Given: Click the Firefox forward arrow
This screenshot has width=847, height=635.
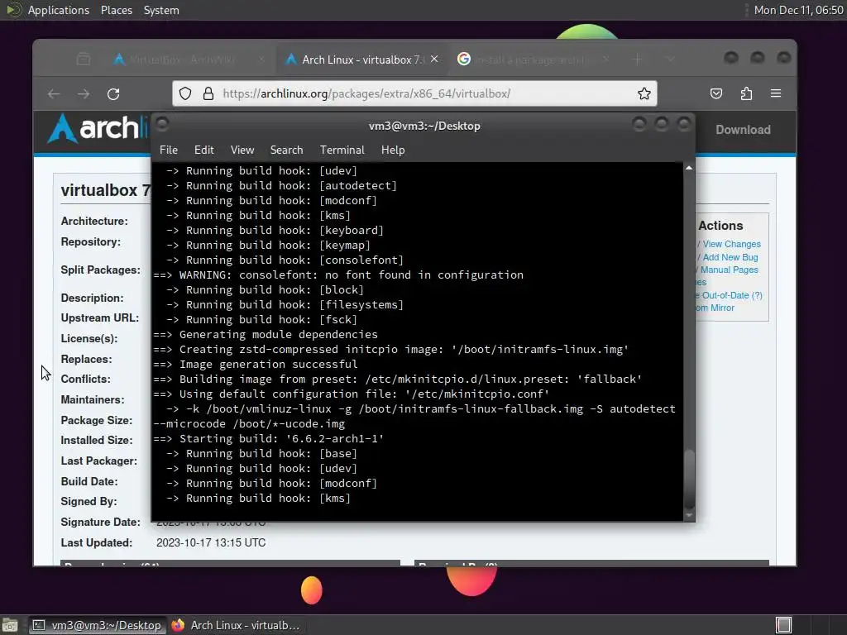Looking at the screenshot, I should 84,94.
